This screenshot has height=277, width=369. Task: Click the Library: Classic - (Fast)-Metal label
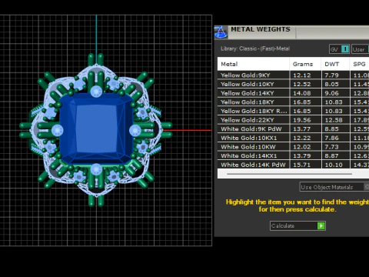coord(255,48)
